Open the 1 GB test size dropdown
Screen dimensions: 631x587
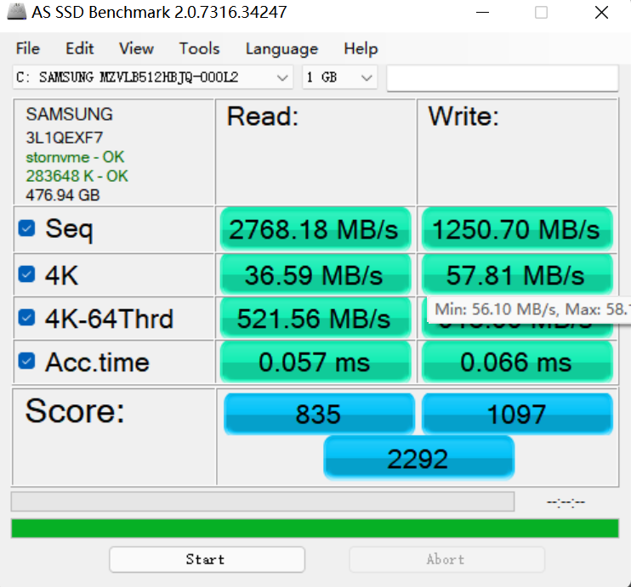(x=339, y=77)
